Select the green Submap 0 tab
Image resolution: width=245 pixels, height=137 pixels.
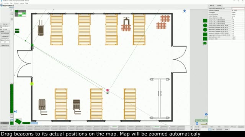pyautogui.click(x=26, y=123)
